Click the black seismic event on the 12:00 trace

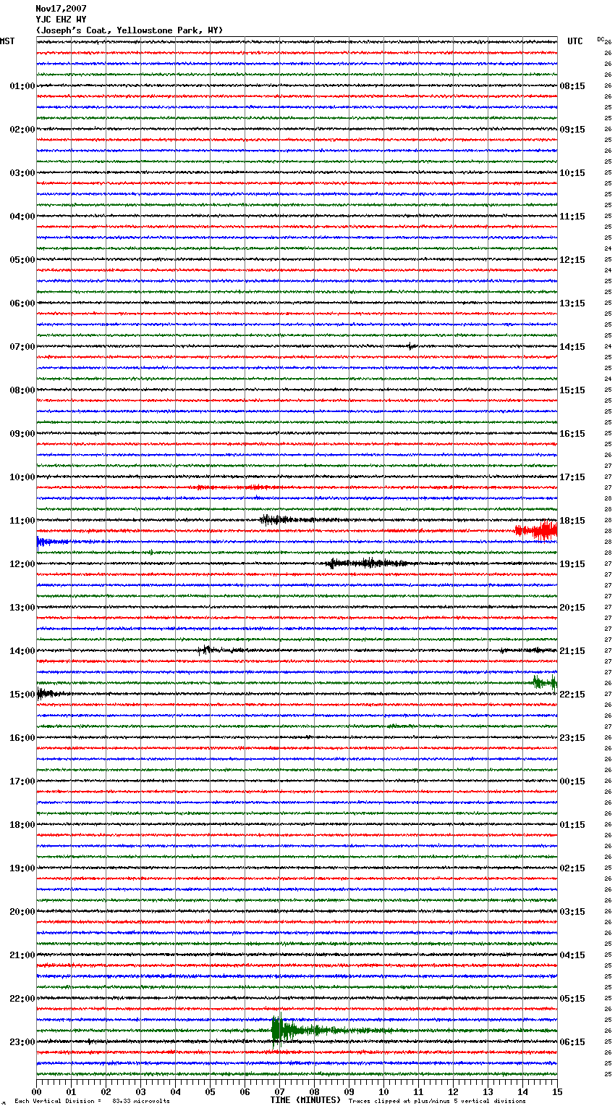coord(369,563)
